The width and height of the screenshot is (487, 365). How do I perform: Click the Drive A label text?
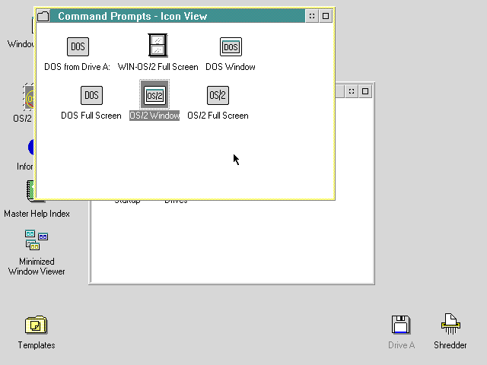point(401,345)
